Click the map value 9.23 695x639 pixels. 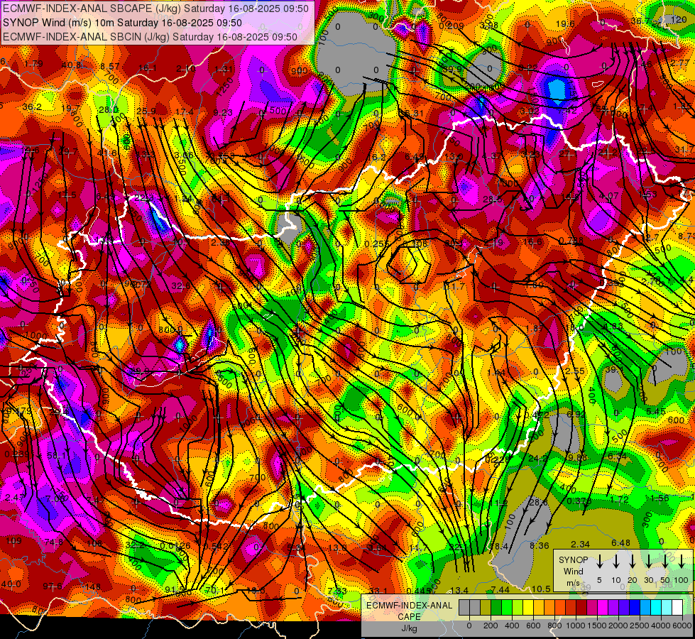[223, 113]
